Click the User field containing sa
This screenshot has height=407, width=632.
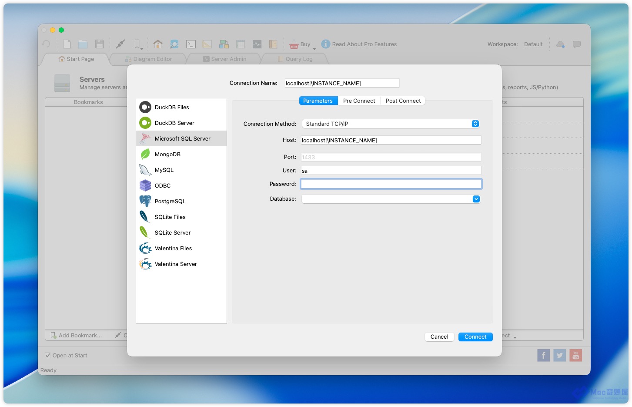click(x=391, y=171)
